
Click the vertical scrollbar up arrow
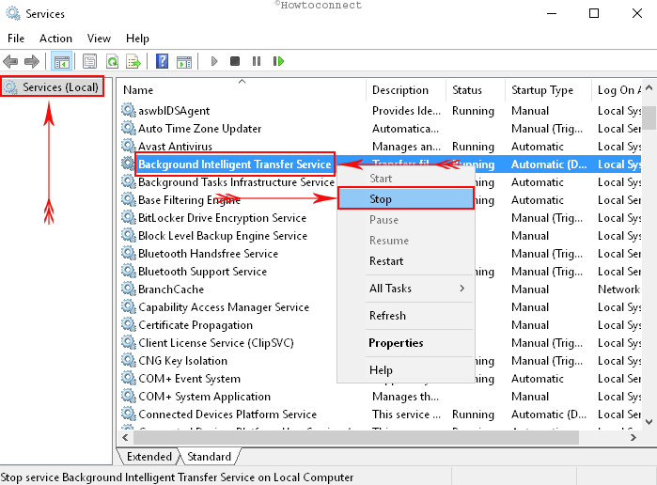point(649,87)
